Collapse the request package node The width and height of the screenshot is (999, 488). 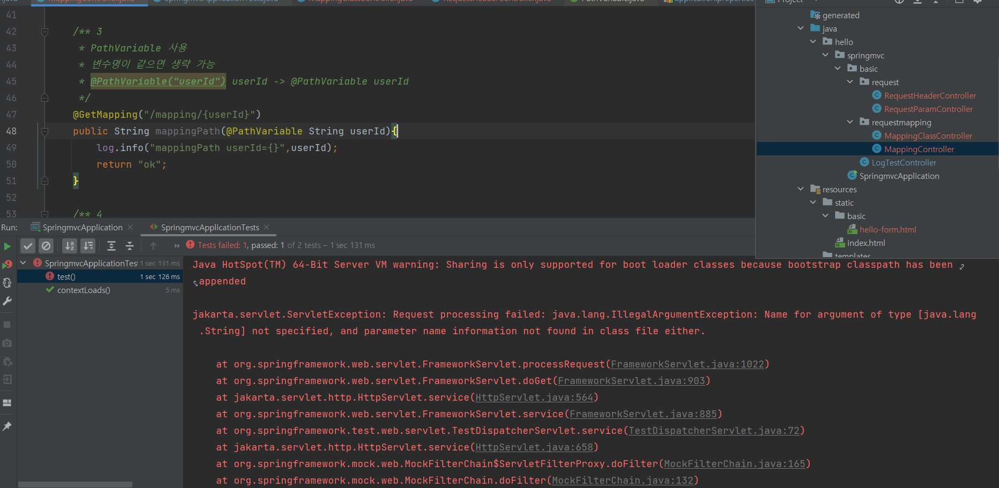[x=850, y=82]
